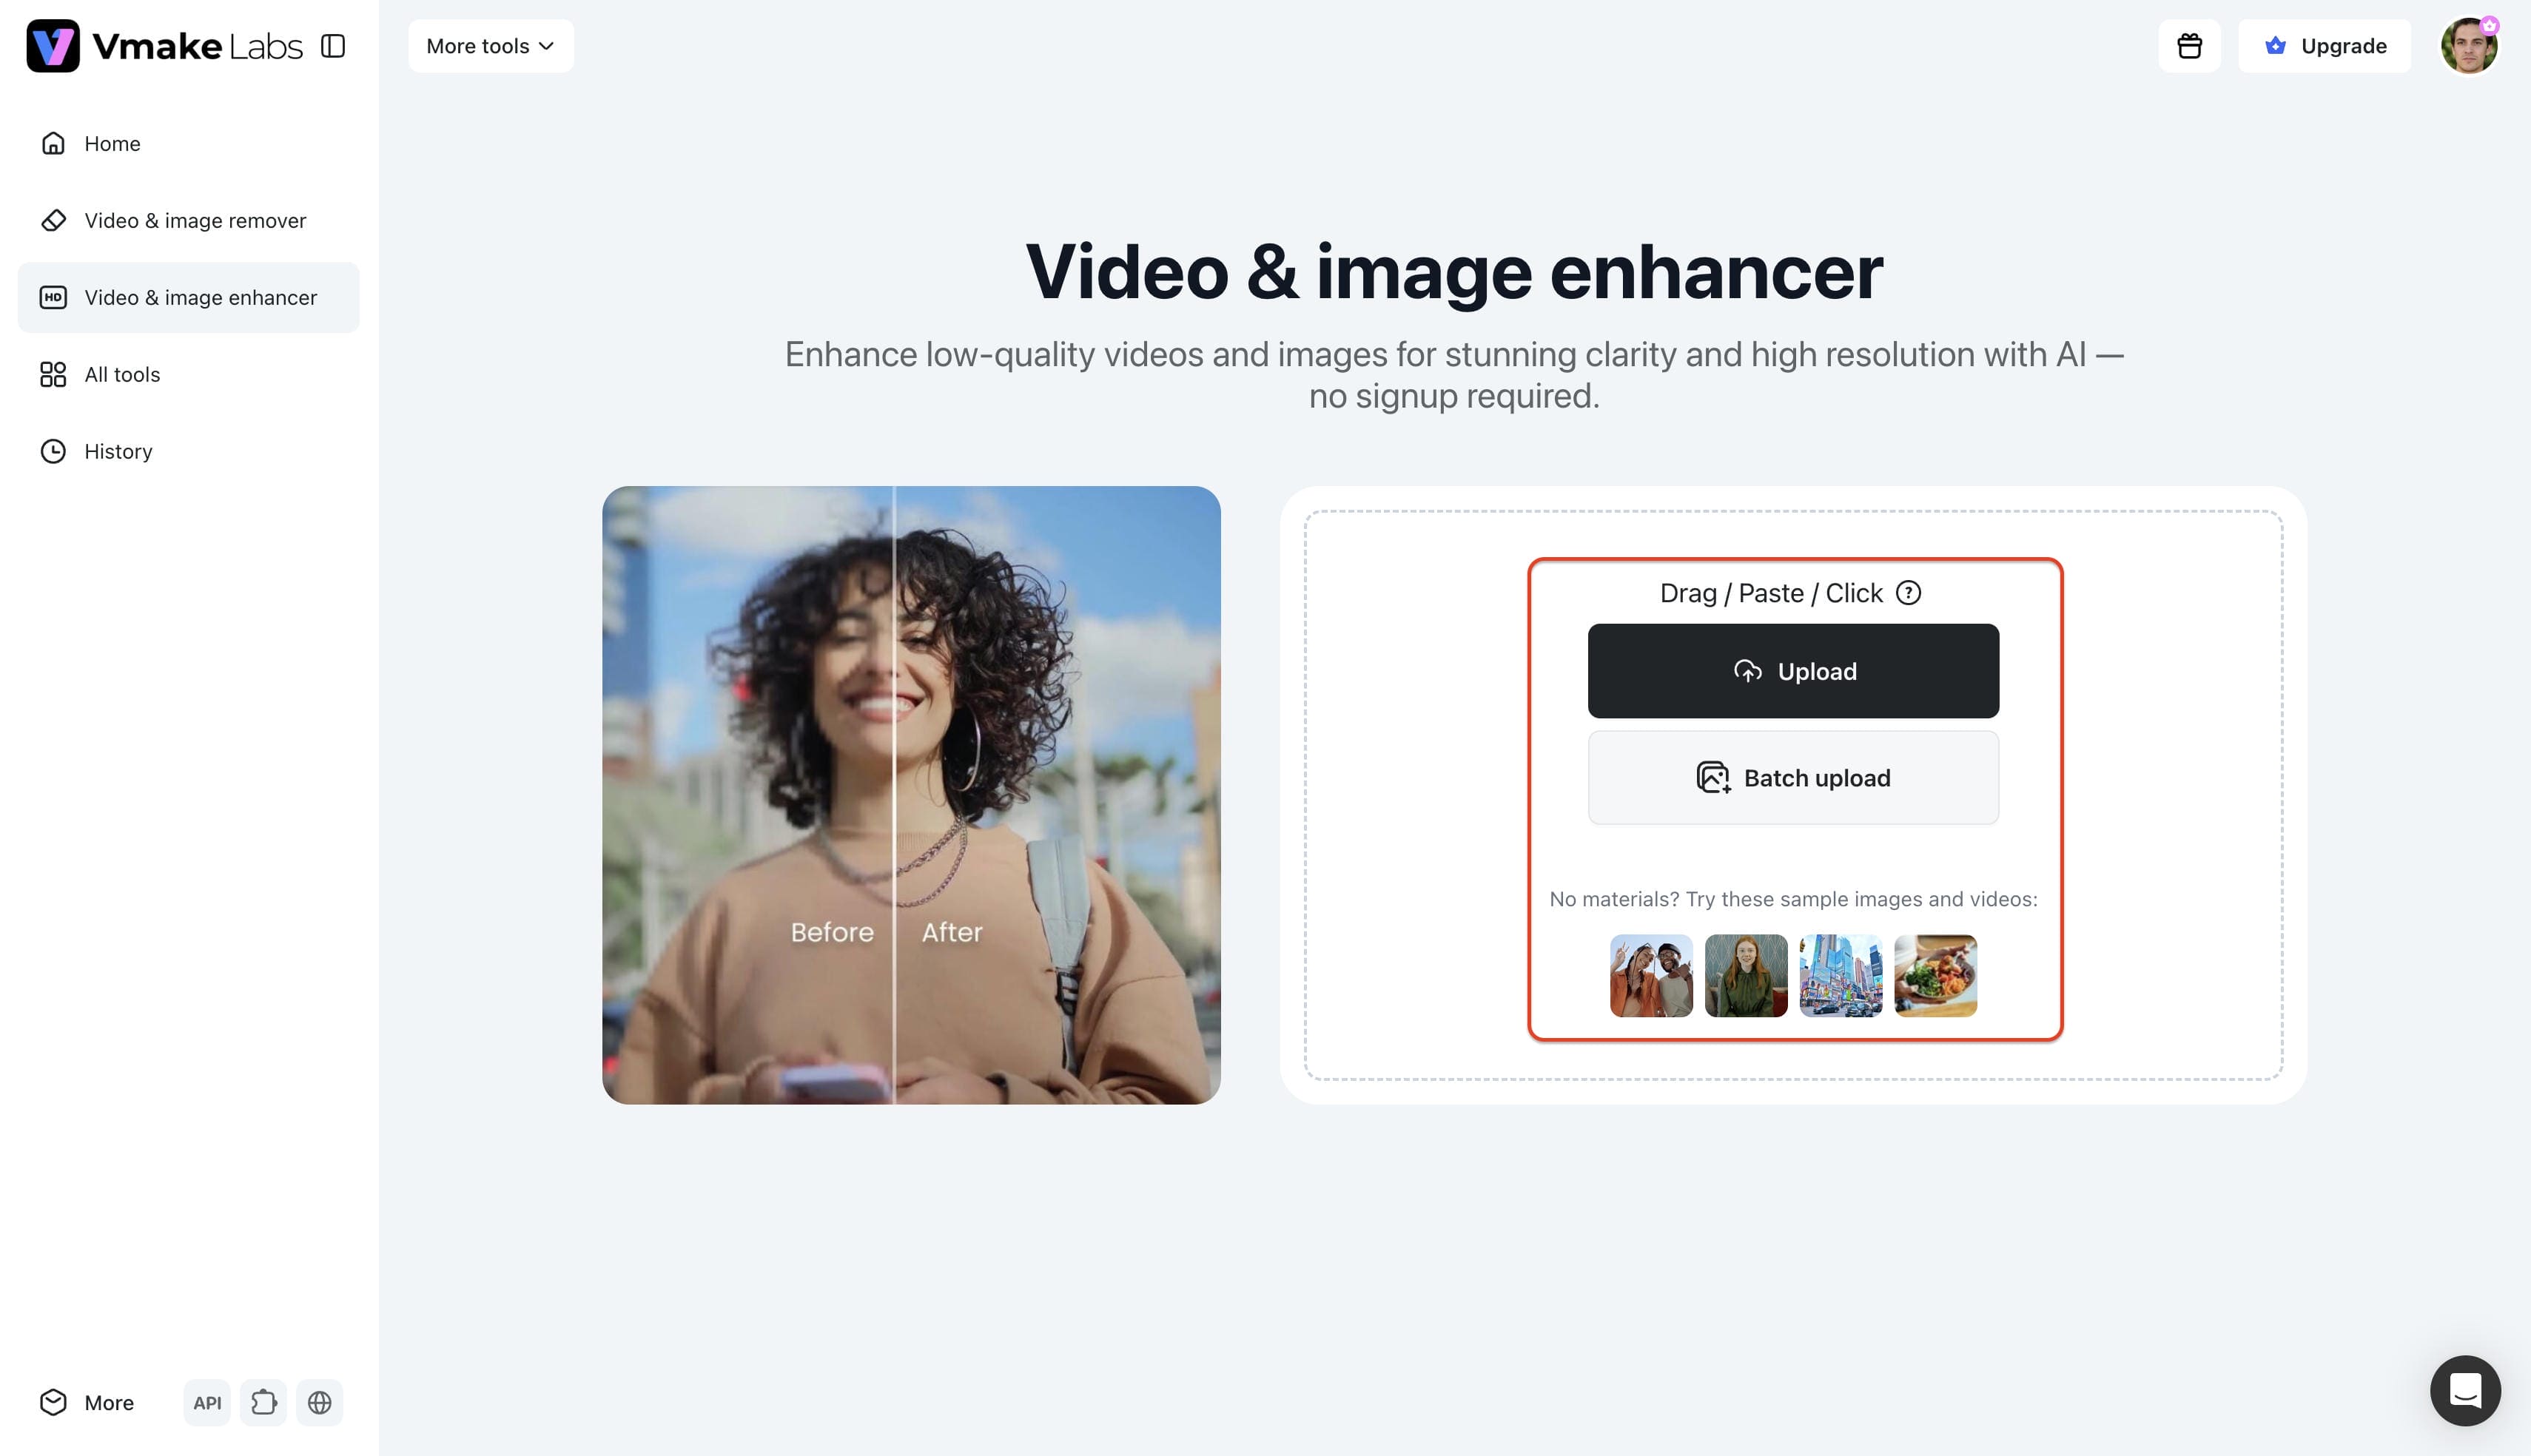Image resolution: width=2531 pixels, height=1456 pixels.
Task: Open Video & image remover
Action: (x=188, y=220)
